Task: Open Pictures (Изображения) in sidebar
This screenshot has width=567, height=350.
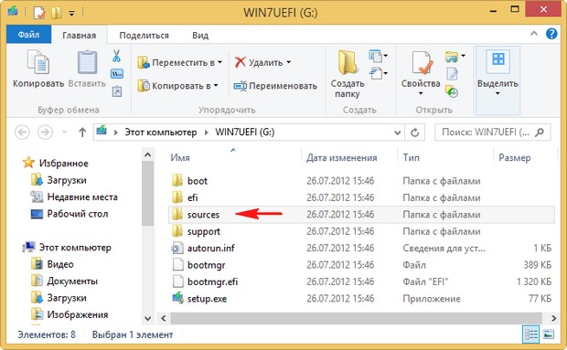Action: click(x=70, y=314)
